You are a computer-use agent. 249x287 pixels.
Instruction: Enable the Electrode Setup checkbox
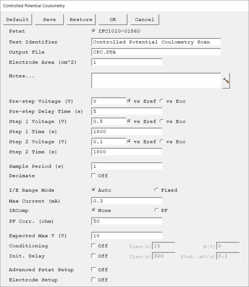click(x=94, y=279)
